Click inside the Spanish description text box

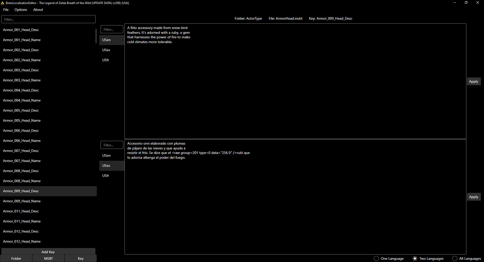coord(295,197)
